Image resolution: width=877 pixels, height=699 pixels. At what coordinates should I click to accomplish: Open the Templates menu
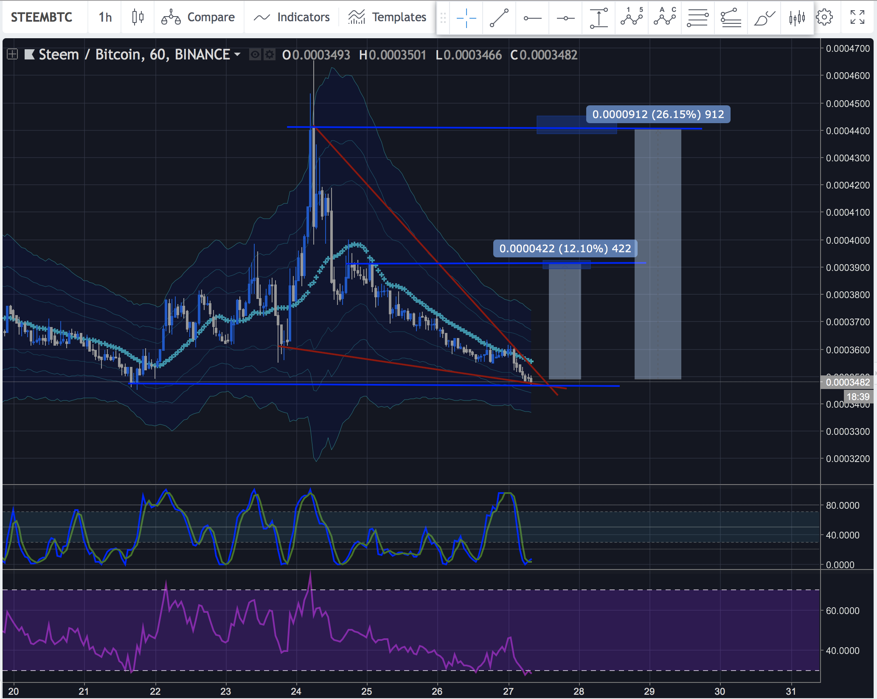pyautogui.click(x=387, y=17)
